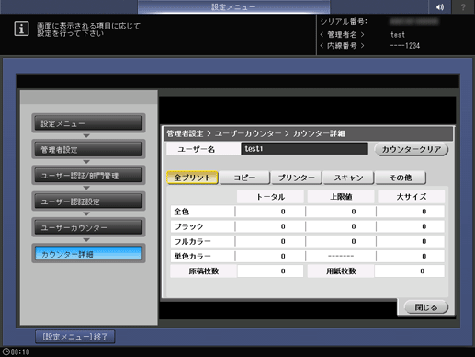This screenshot has width=475, height=357.
Task: Click the speaker volume icon
Action: [x=440, y=6]
